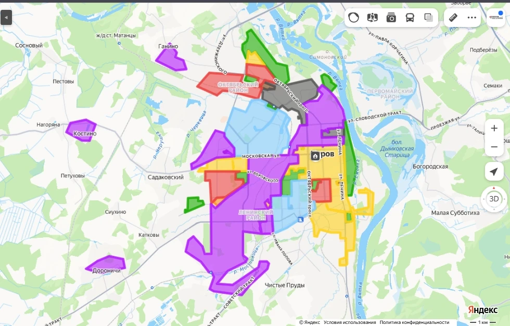Open Условия использования link
Screen dimensions: 510x326
(350, 322)
